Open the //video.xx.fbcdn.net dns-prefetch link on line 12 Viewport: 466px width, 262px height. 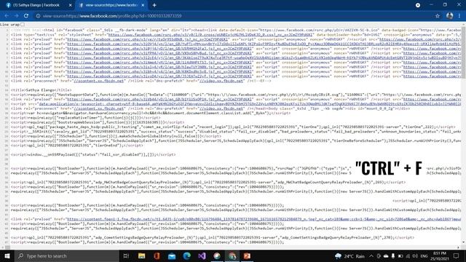pyautogui.click(x=221, y=81)
